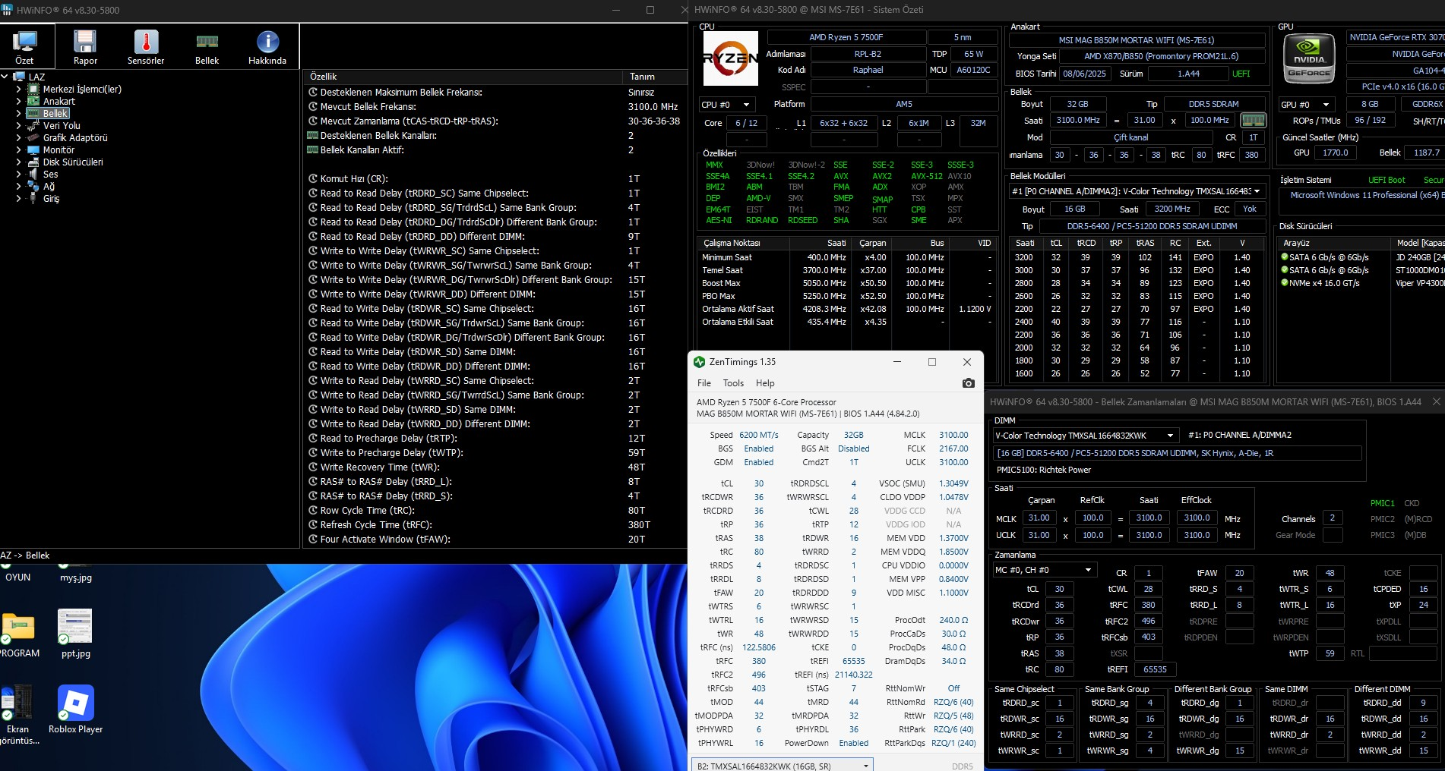Click the PMIC1 label in timings window

click(x=1382, y=503)
